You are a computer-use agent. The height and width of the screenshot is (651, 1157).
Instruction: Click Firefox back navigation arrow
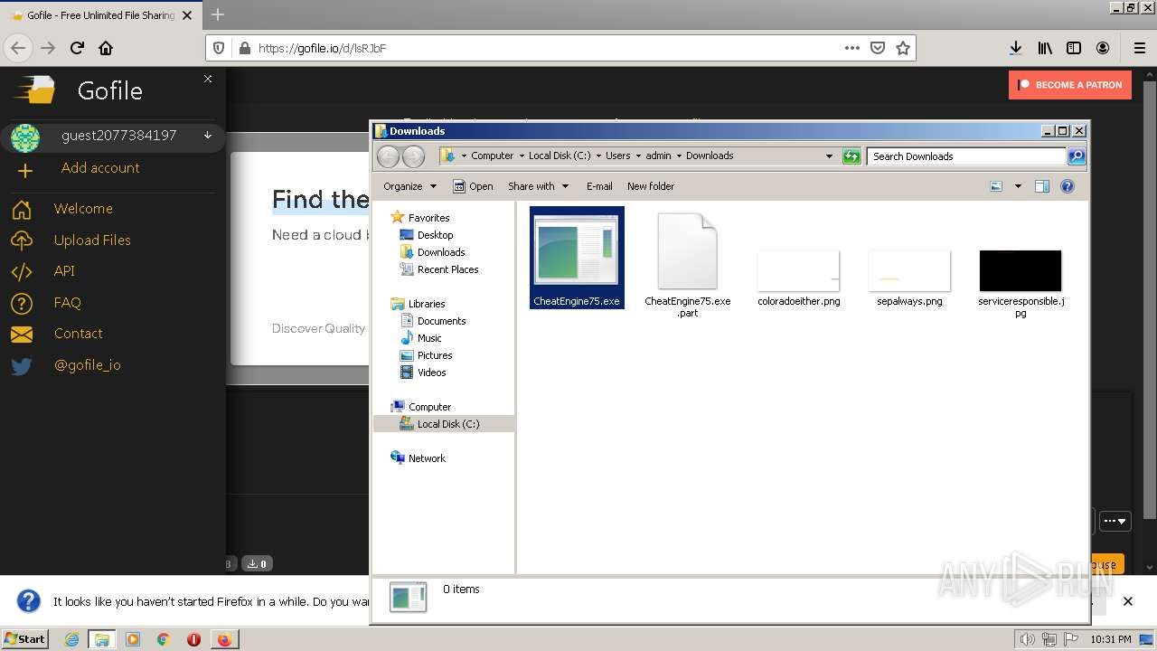(19, 48)
